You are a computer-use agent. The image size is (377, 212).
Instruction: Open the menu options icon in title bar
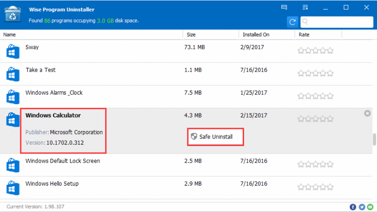pyautogui.click(x=305, y=7)
